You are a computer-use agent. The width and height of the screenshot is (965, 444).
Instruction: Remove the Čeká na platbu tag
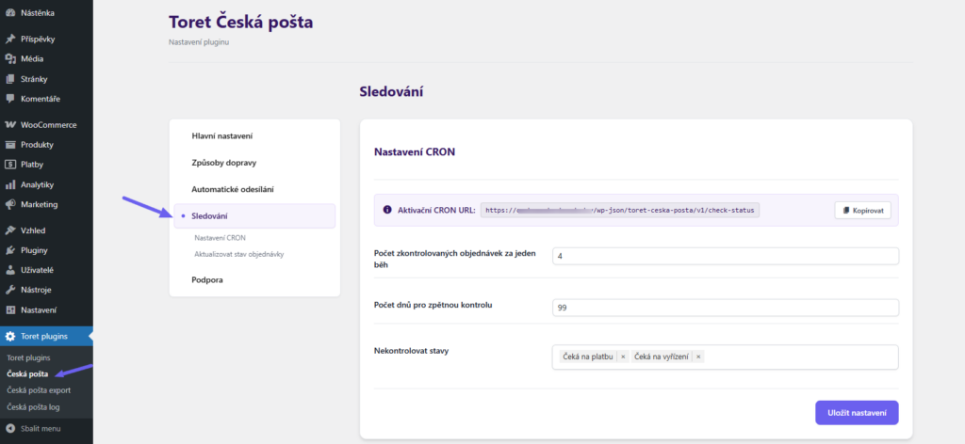coord(623,357)
